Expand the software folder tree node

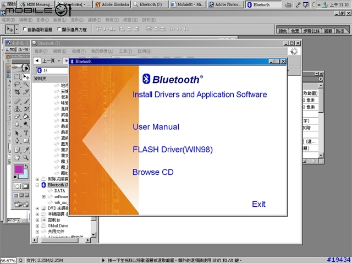44,197
